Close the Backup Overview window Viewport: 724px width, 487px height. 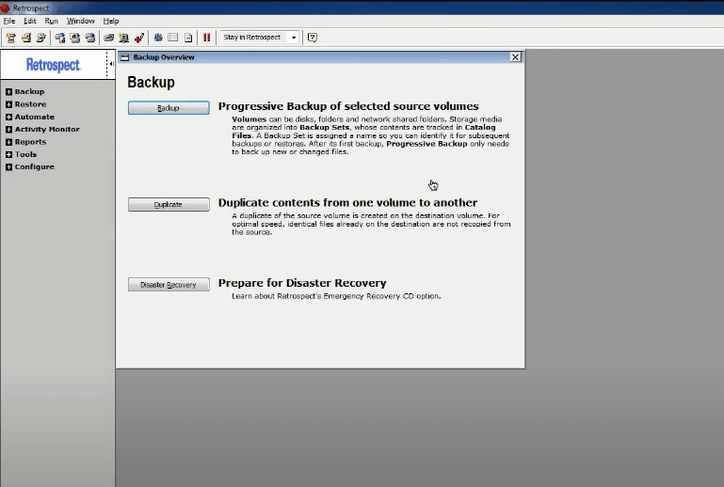point(515,56)
